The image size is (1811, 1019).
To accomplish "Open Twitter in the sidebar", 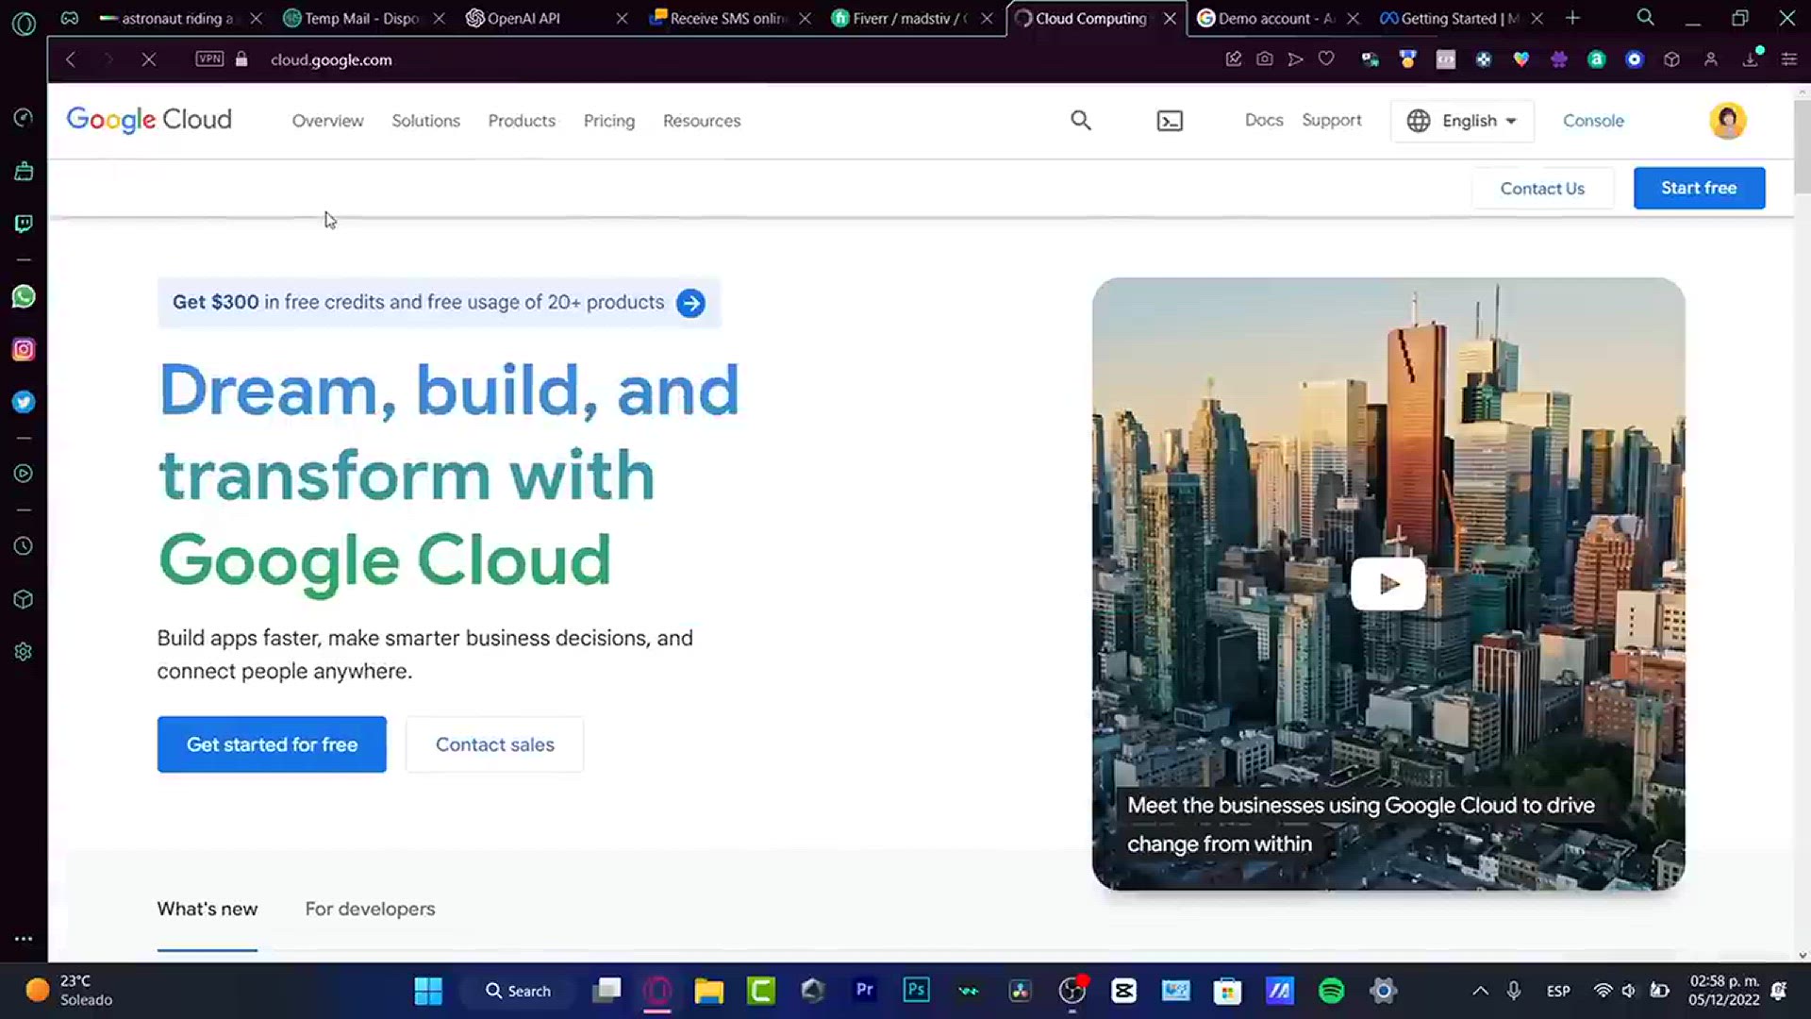I will 24,402.
